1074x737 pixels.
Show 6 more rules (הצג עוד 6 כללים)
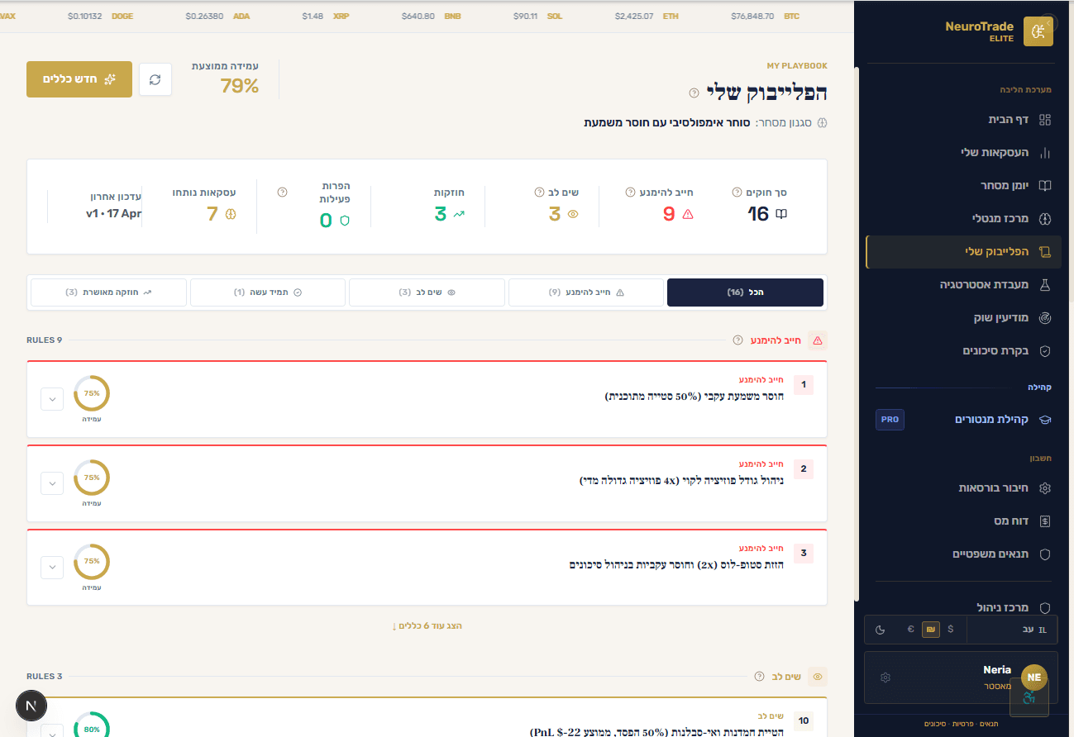tap(427, 626)
